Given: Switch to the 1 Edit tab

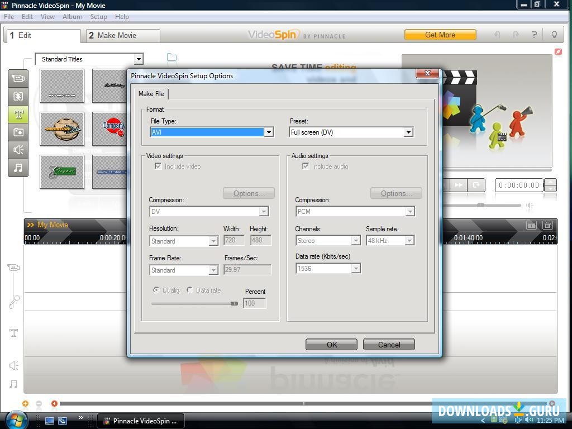Looking at the screenshot, I should tap(44, 35).
